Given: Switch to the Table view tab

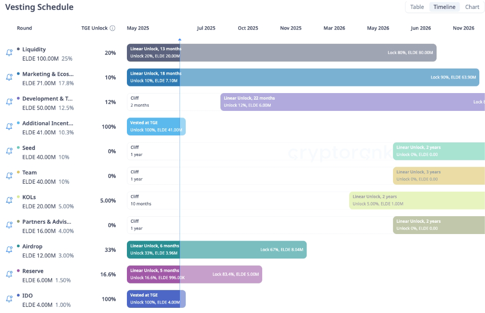Looking at the screenshot, I should click(x=417, y=7).
